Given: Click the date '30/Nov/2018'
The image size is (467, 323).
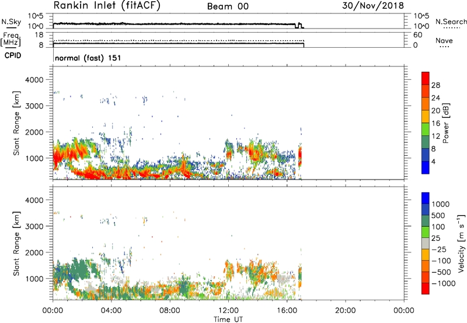Looking at the screenshot, I should pyautogui.click(x=373, y=6).
